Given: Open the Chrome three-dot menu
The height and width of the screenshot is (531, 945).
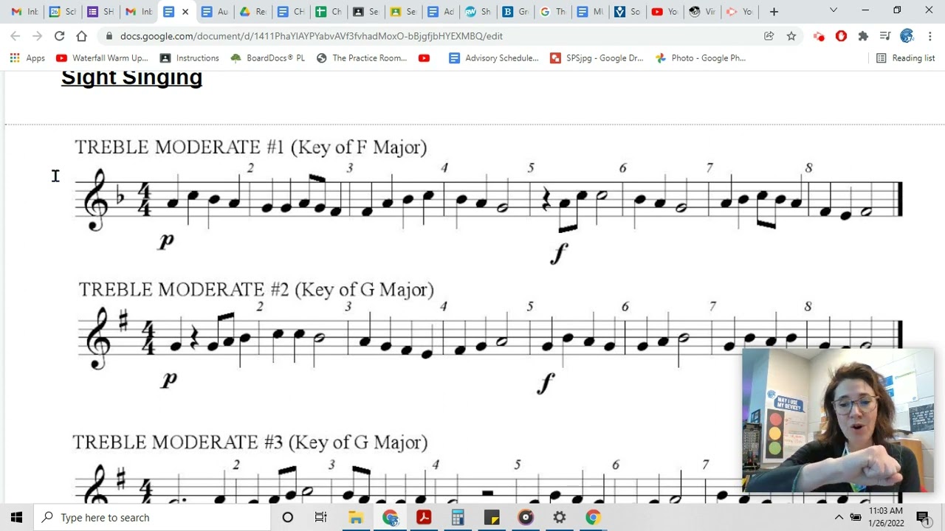Looking at the screenshot, I should (930, 35).
